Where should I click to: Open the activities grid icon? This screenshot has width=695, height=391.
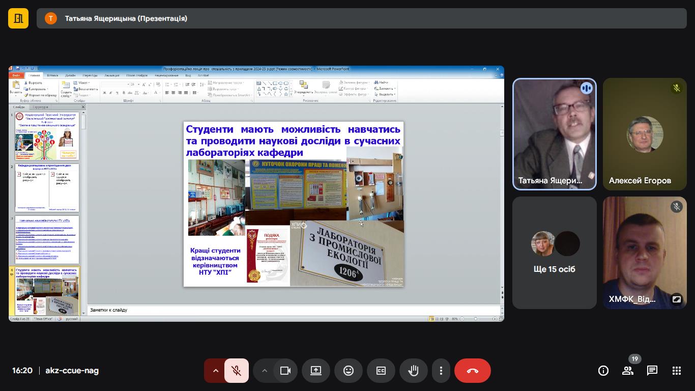click(677, 371)
